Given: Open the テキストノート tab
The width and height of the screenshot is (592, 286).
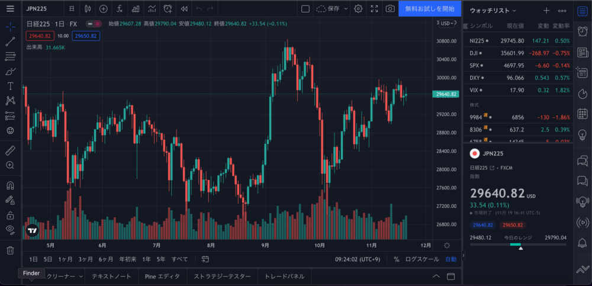Looking at the screenshot, I should pos(112,277).
